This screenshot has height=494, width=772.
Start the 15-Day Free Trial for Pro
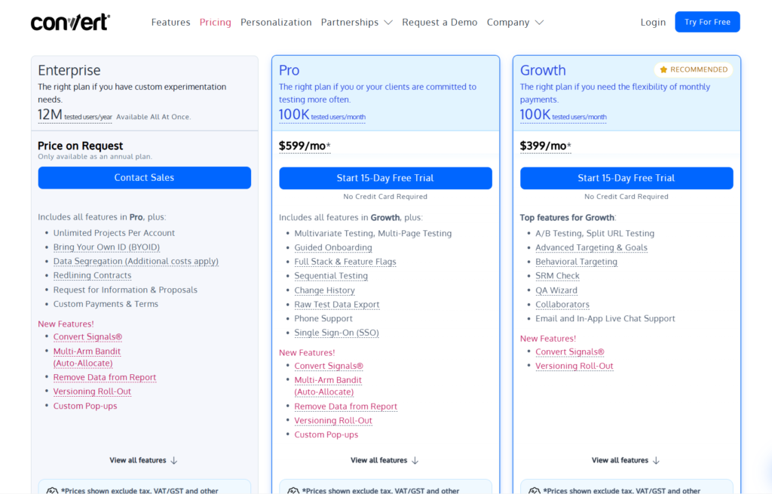tap(385, 178)
